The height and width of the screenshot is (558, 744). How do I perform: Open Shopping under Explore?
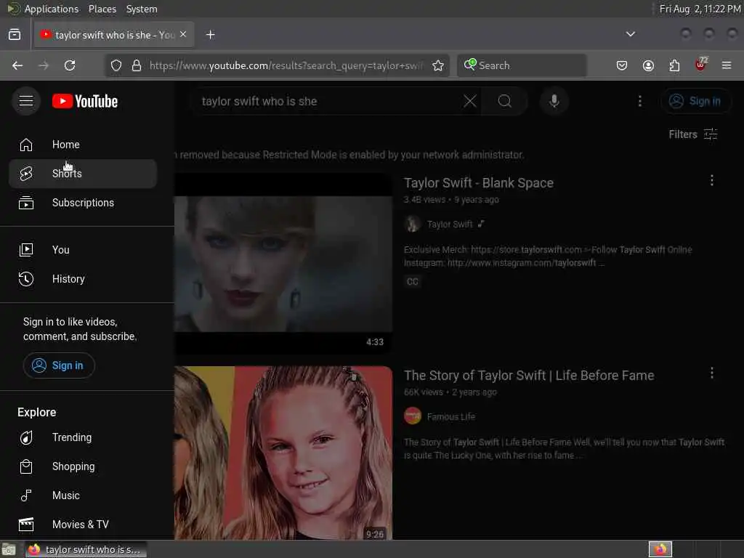(x=83, y=466)
